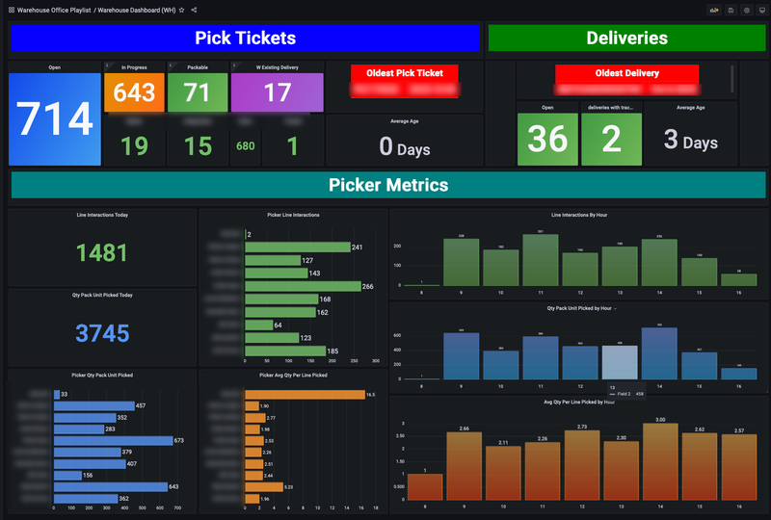The height and width of the screenshot is (520, 771).
Task: Click the 16.5 bar in Picker Avg Qty Per Line
Action: tap(305, 394)
